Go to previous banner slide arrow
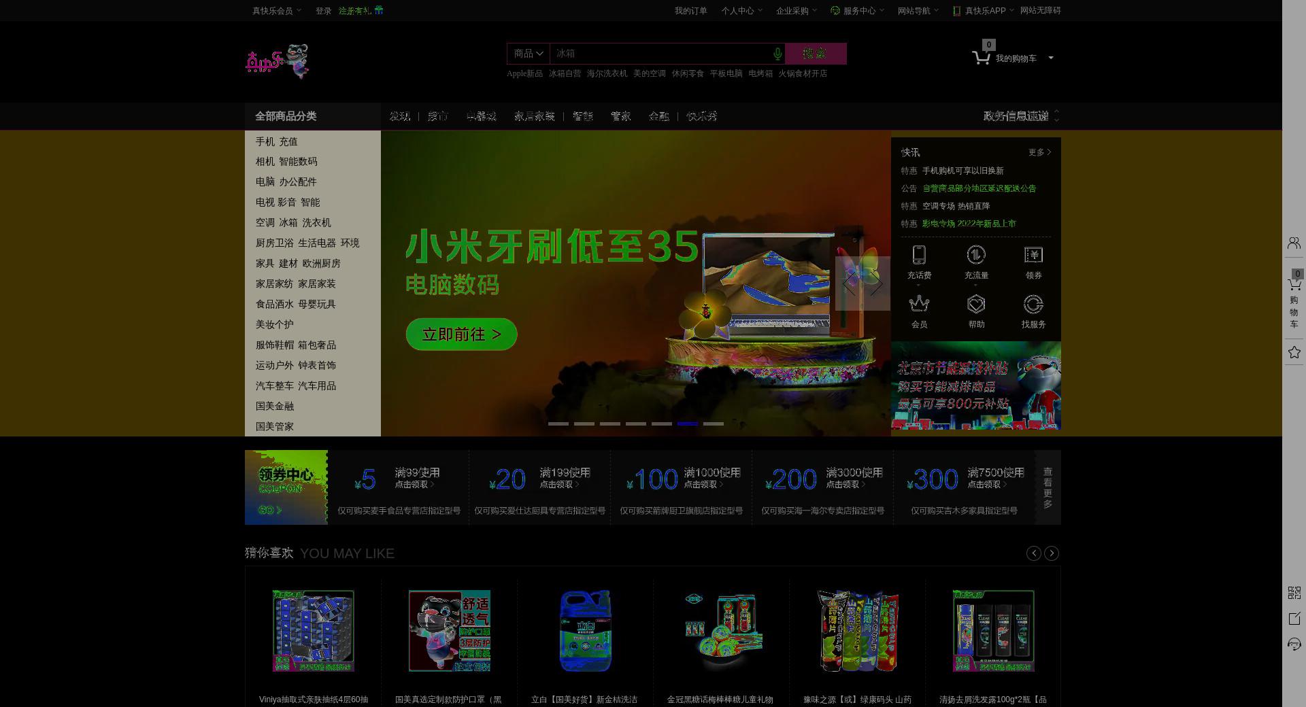This screenshot has height=707, width=1306. pos(848,283)
